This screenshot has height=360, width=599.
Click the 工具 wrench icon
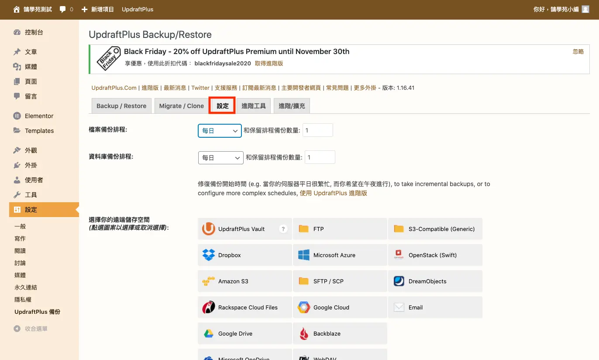pos(17,195)
